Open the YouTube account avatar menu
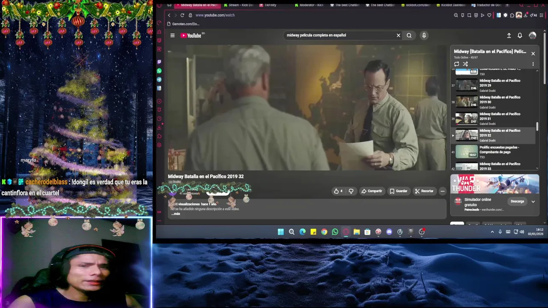The width and height of the screenshot is (548, 308). click(532, 36)
